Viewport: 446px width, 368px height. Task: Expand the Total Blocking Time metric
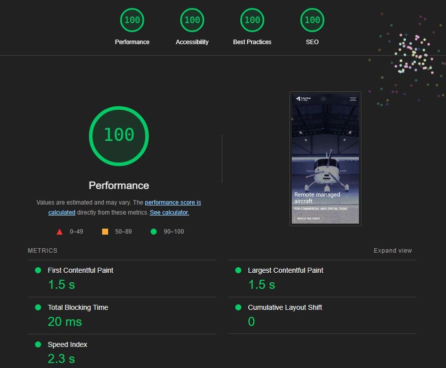[x=78, y=307]
